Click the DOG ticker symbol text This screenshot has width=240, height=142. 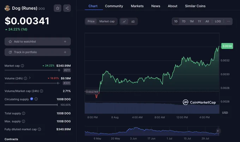click(x=42, y=9)
